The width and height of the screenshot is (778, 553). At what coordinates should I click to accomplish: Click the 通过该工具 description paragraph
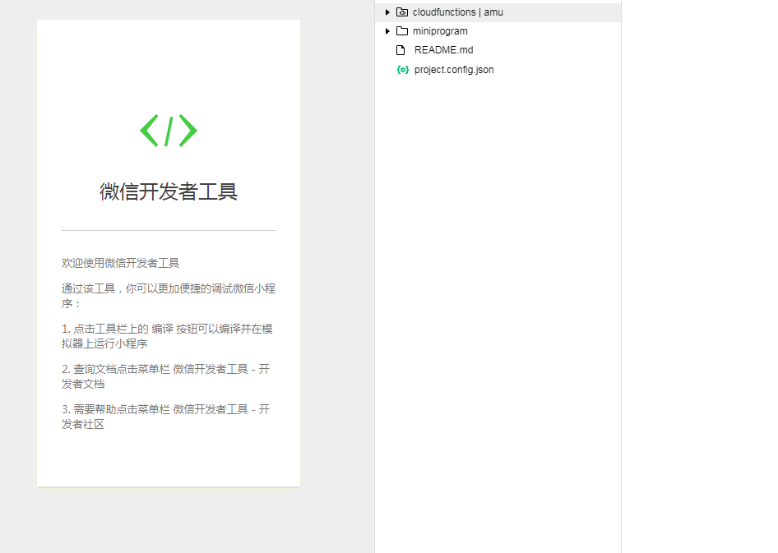169,296
